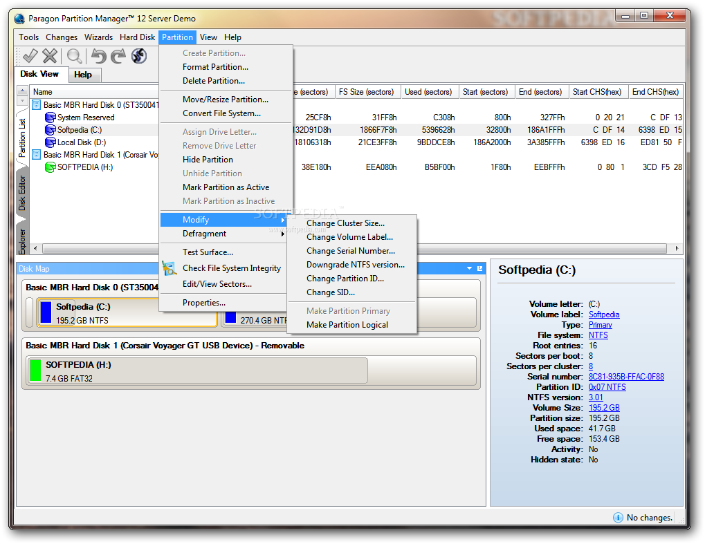This screenshot has width=705, height=544.
Task: Click the green SOFTPEDIA (H:) partition icon
Action: click(x=51, y=167)
